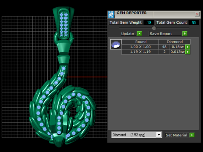Click the green arrow beside Set Material
Image resolution: width=203 pixels, height=152 pixels.
pyautogui.click(x=192, y=135)
